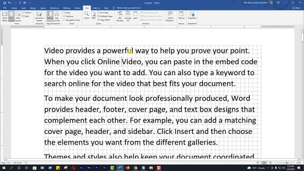Image resolution: width=304 pixels, height=171 pixels.
Task: Switch to the References ribbon tab
Action: pos(55,8)
